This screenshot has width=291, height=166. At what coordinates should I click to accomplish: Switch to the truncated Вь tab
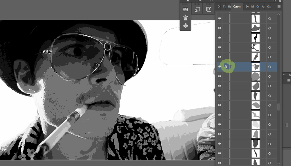click(229, 7)
